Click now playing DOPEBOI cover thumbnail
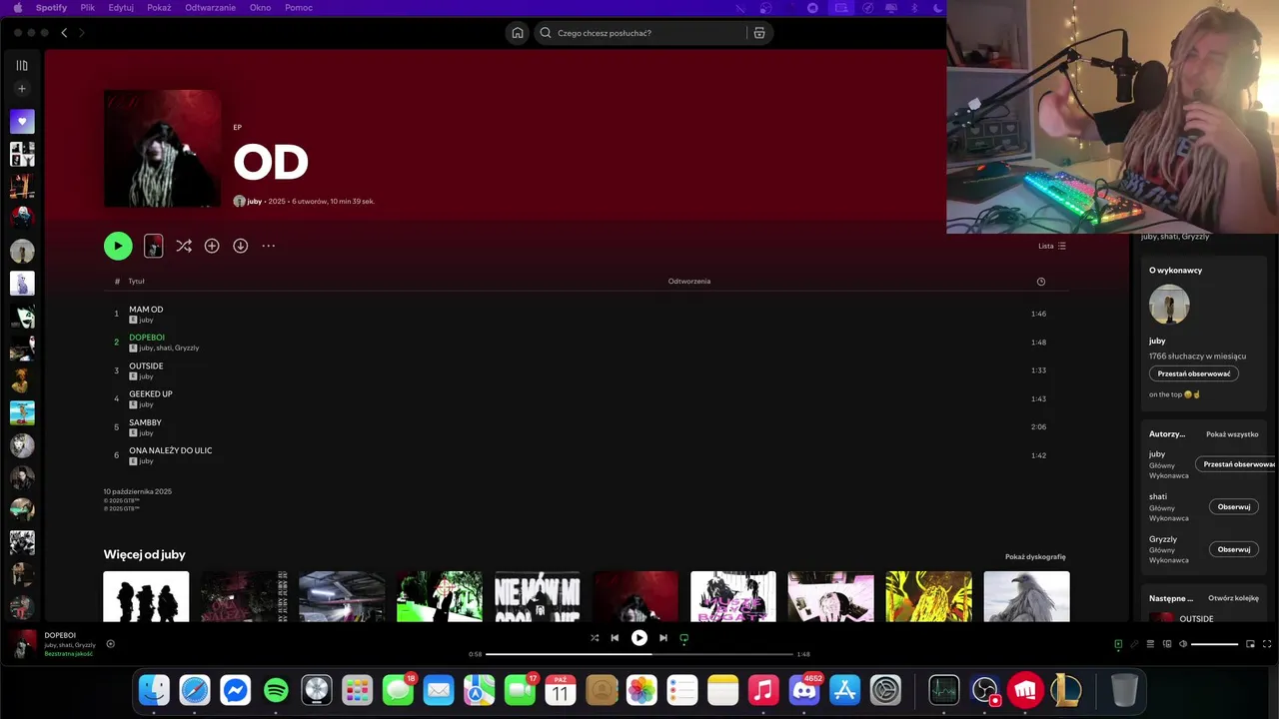Image resolution: width=1279 pixels, height=719 pixels. (24, 644)
